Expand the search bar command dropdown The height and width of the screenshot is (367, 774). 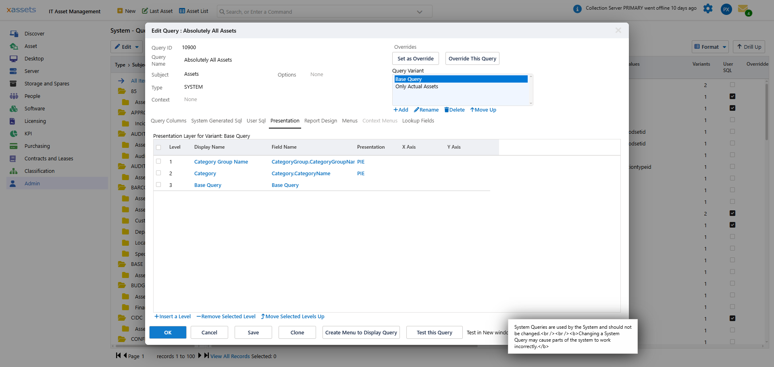(x=419, y=11)
